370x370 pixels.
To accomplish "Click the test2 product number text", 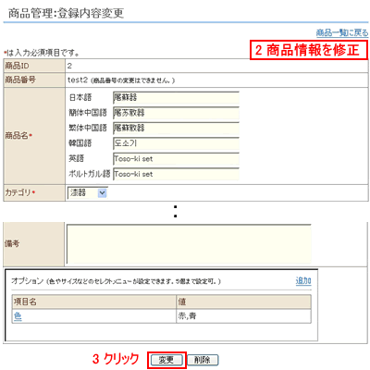I will pyautogui.click(x=78, y=80).
